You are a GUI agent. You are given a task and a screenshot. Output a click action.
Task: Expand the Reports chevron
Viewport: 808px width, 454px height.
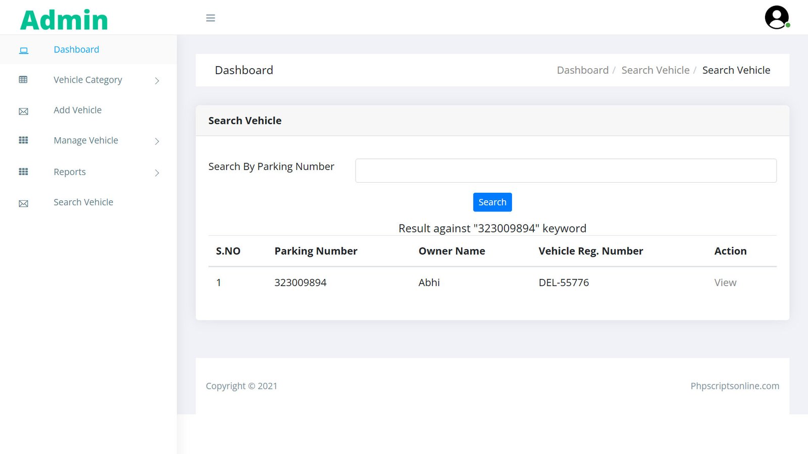coord(157,173)
